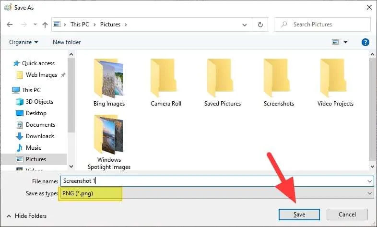Create a New folder
The image size is (377, 227).
[67, 42]
